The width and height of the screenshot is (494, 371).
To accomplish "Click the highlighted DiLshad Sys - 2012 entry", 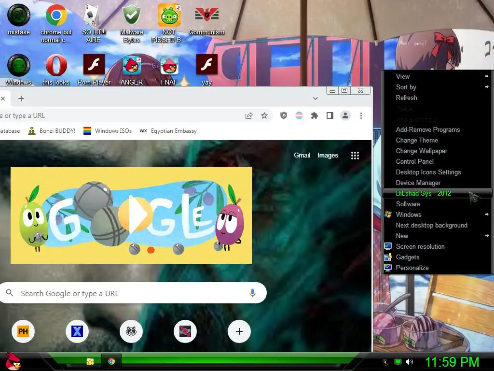I will [437, 193].
